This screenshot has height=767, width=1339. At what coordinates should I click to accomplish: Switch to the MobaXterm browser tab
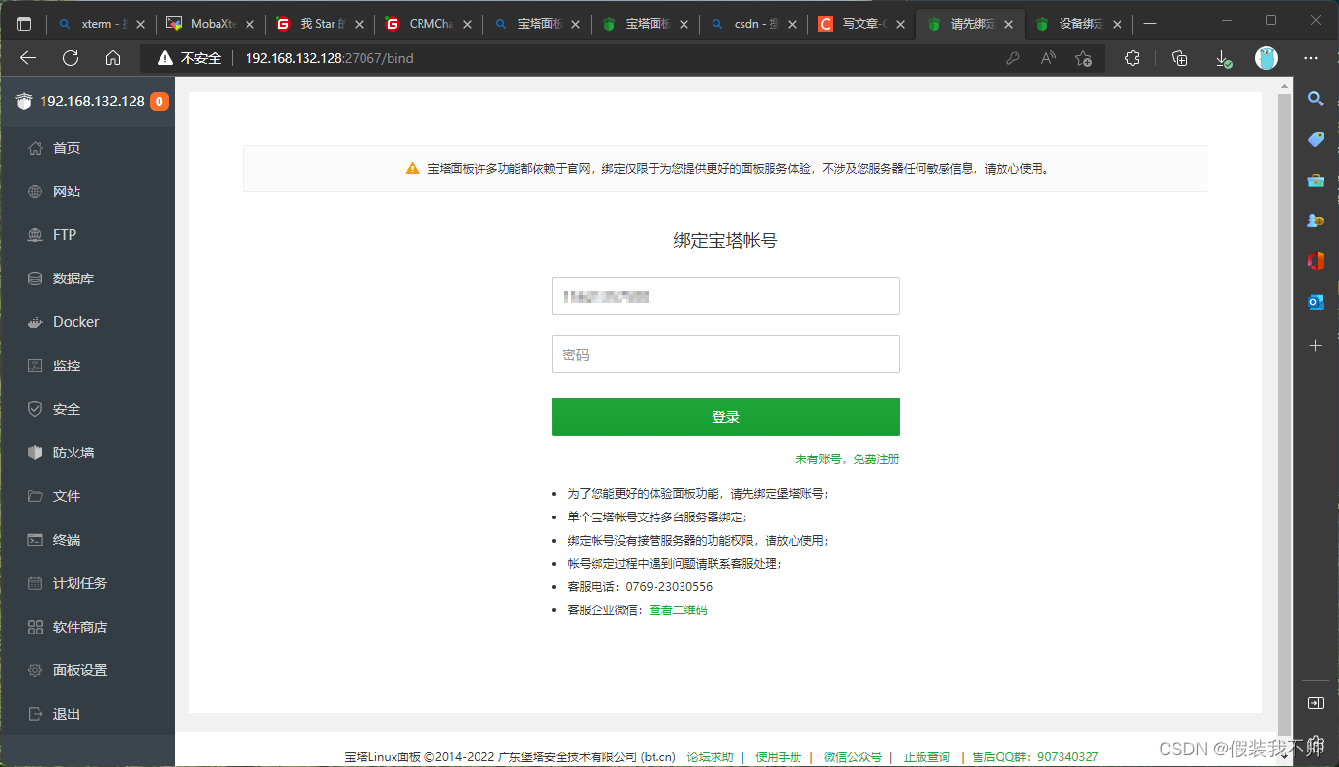coord(211,24)
